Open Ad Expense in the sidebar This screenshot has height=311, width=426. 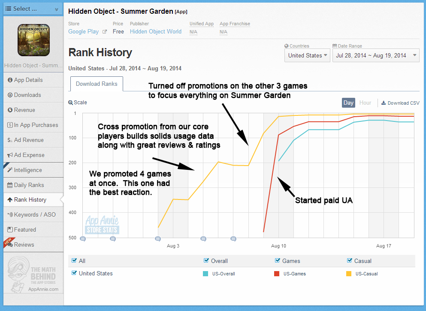click(33, 155)
